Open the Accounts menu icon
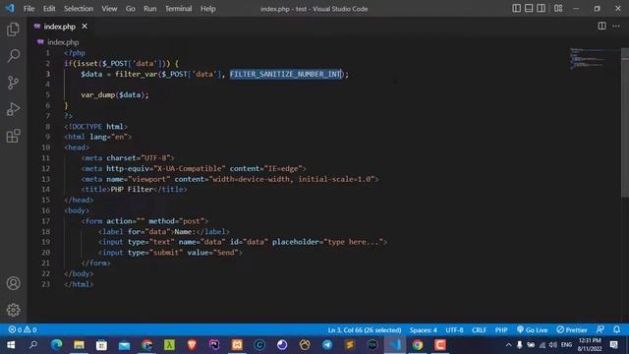The image size is (629, 354). point(13,283)
